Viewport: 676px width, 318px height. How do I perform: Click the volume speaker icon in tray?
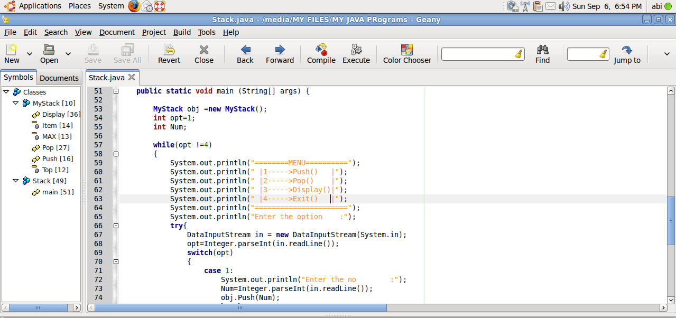click(x=563, y=6)
